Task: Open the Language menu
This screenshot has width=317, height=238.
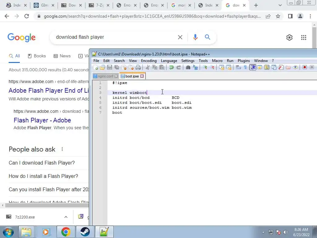Action: pos(169,61)
